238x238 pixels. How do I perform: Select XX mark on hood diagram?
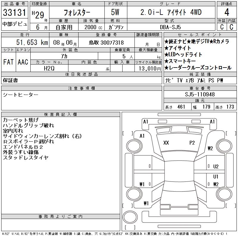166,143
